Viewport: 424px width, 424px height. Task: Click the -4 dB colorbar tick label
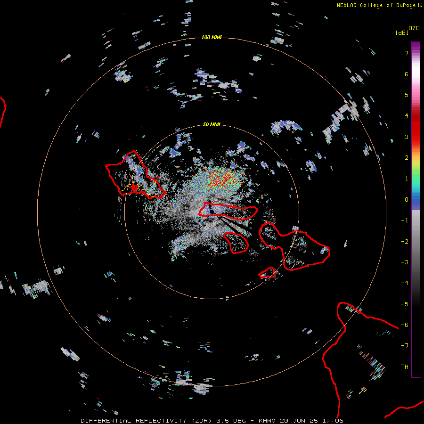click(405, 283)
